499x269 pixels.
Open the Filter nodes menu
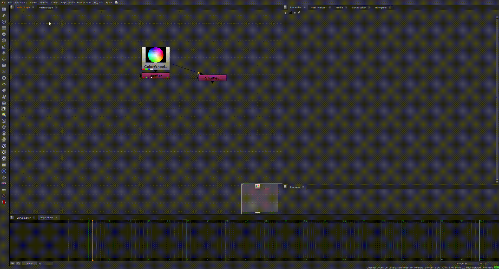[4, 41]
